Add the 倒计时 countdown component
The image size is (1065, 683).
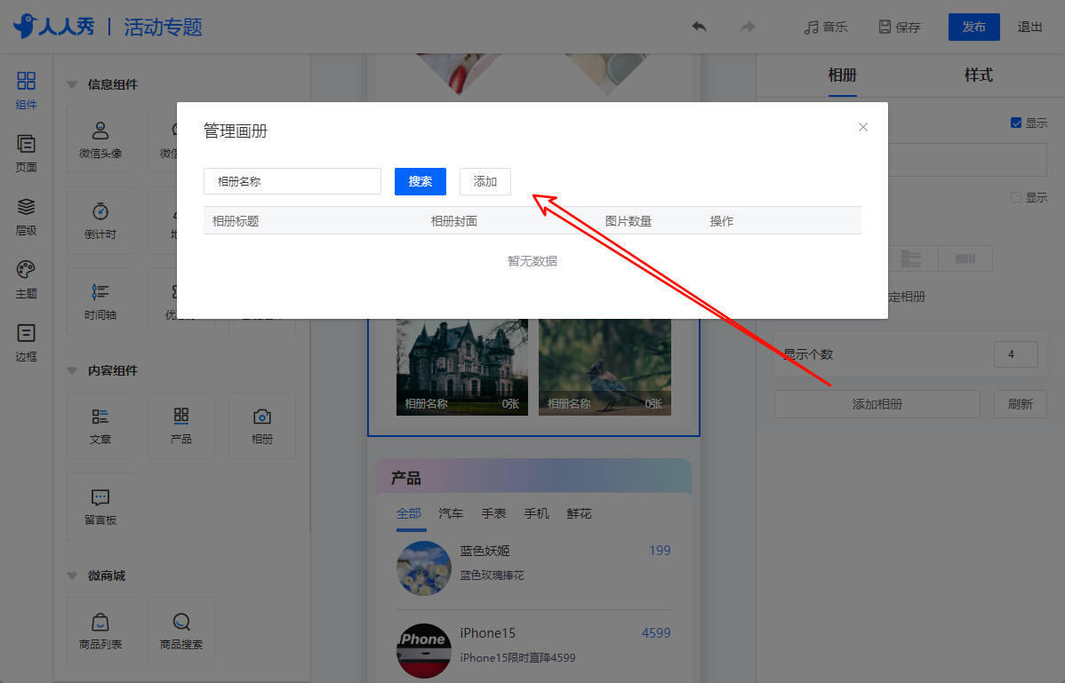[x=100, y=220]
